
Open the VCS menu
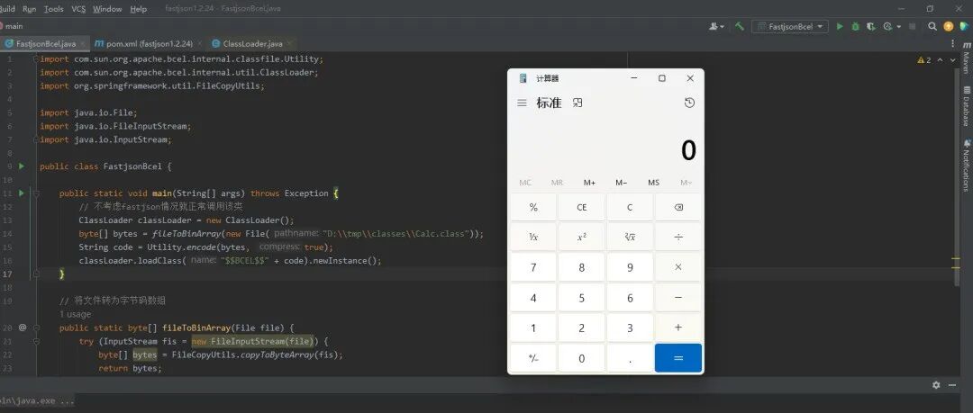[x=78, y=9]
